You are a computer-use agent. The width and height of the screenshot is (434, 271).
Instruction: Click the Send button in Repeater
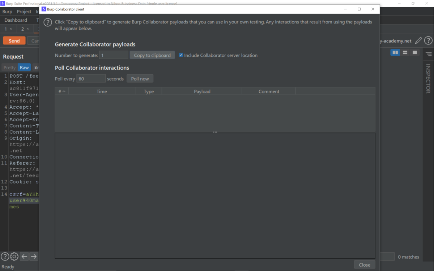point(14,41)
